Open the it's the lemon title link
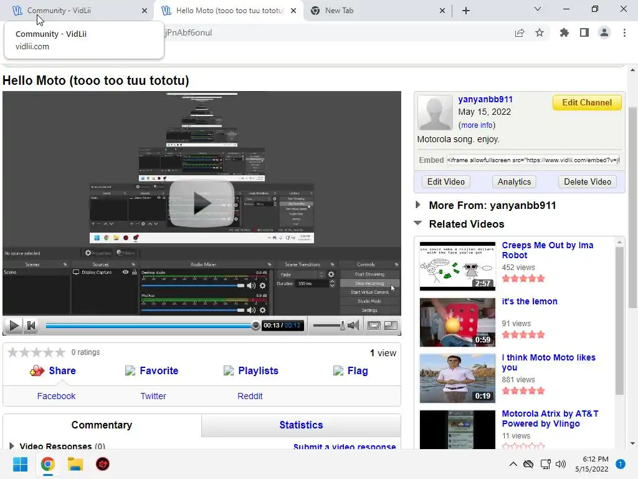 point(530,301)
